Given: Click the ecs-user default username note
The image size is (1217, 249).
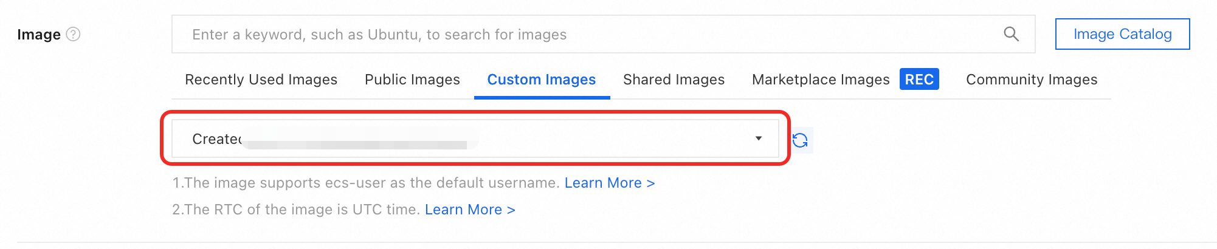Looking at the screenshot, I should coord(365,183).
